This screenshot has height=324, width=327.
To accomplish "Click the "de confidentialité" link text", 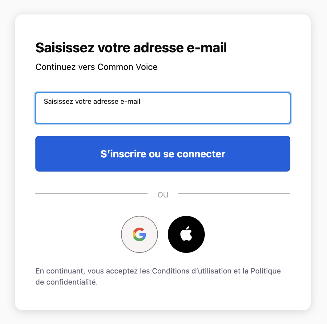I will (66, 281).
